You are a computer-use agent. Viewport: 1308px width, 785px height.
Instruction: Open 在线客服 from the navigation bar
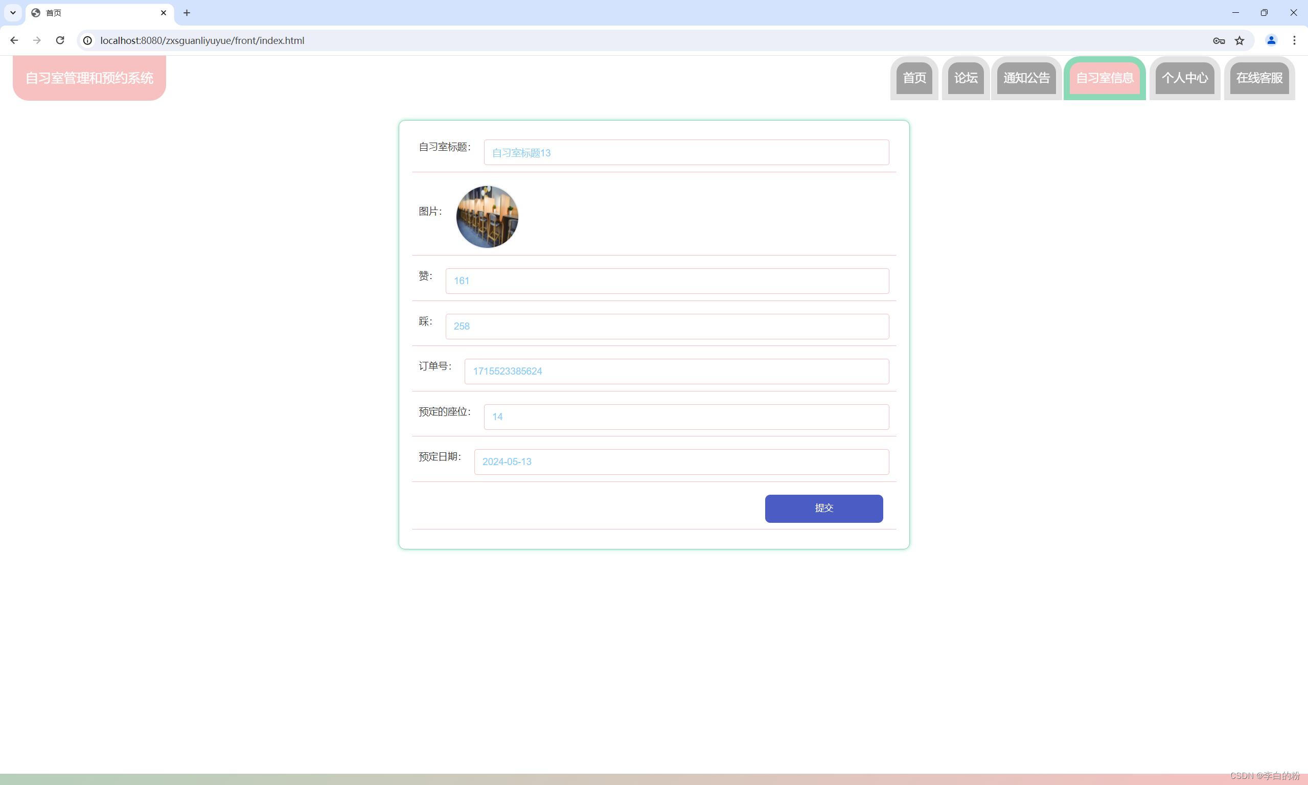coord(1259,78)
